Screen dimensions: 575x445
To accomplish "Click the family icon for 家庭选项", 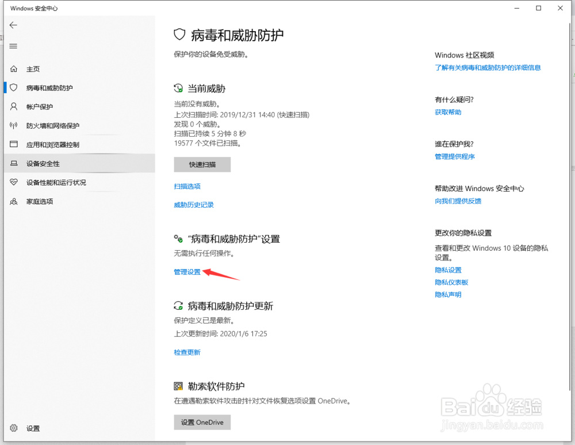I will [x=14, y=201].
